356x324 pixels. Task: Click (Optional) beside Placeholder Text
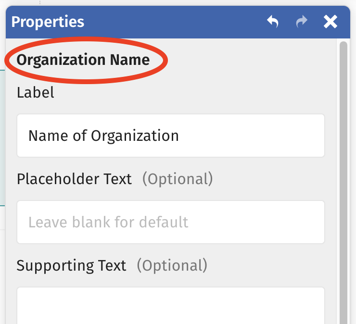pos(178,179)
